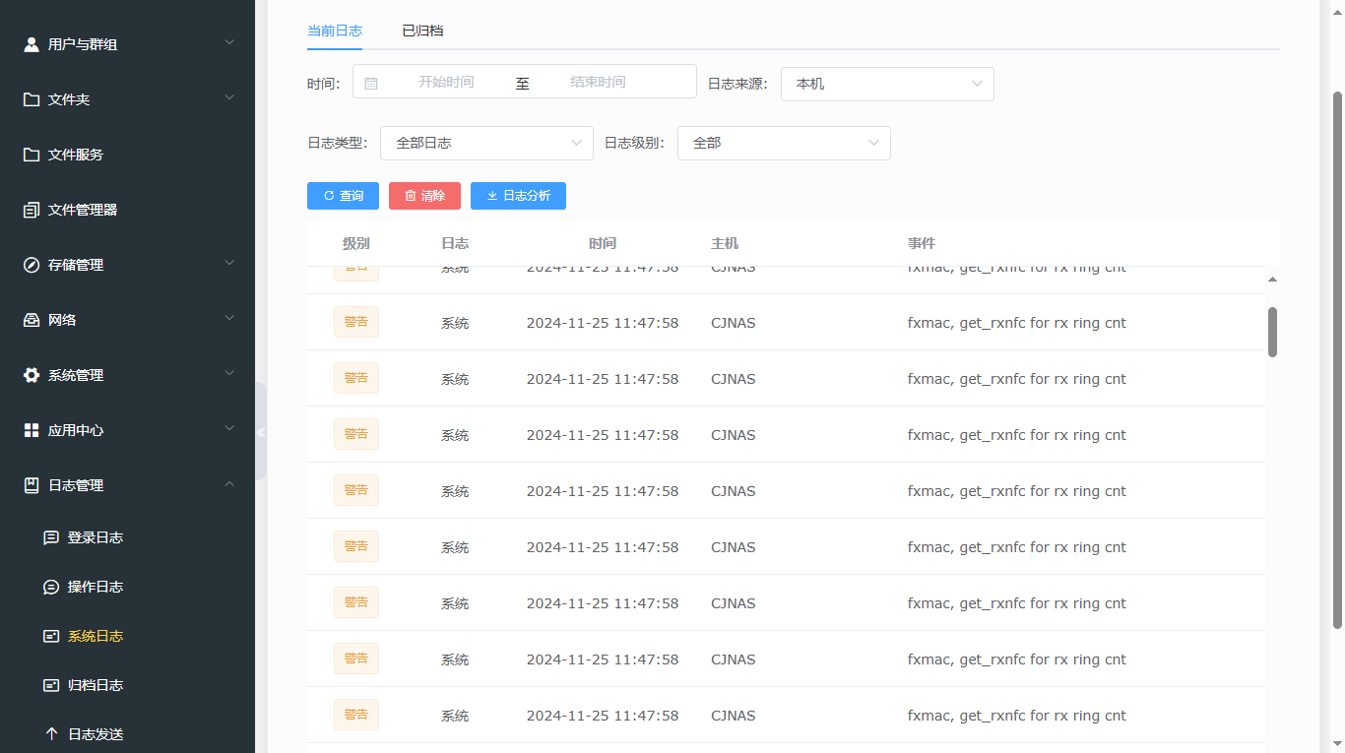Expand the 日志级别 dropdown showing 全部

pyautogui.click(x=784, y=143)
